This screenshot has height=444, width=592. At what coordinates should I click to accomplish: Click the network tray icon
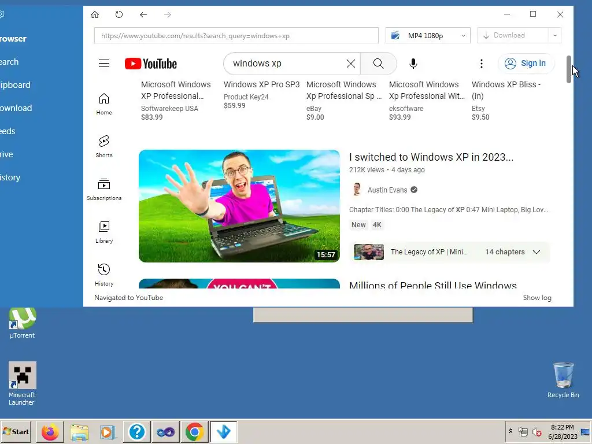pos(523,431)
